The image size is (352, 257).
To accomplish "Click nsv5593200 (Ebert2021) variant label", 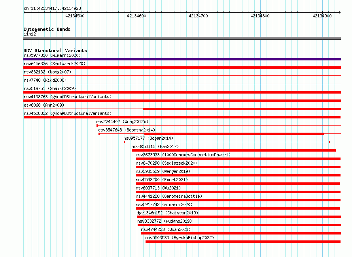I will pos(162,180).
